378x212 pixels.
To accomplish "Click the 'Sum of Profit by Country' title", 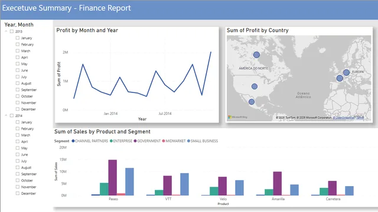I will coord(258,30).
